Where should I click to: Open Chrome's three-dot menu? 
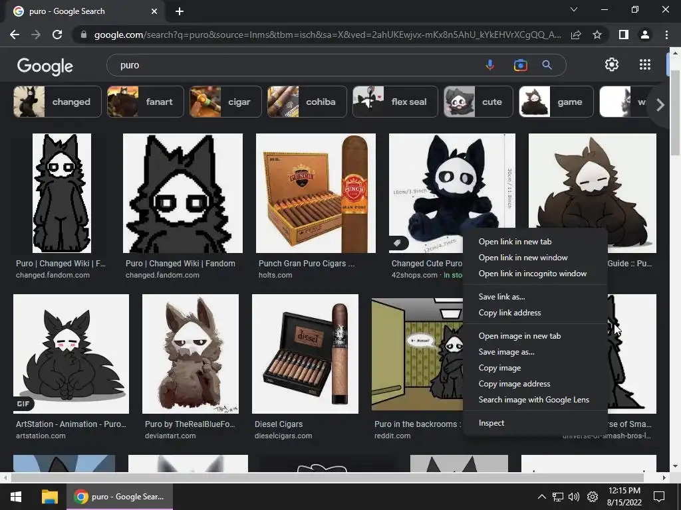pyautogui.click(x=666, y=35)
